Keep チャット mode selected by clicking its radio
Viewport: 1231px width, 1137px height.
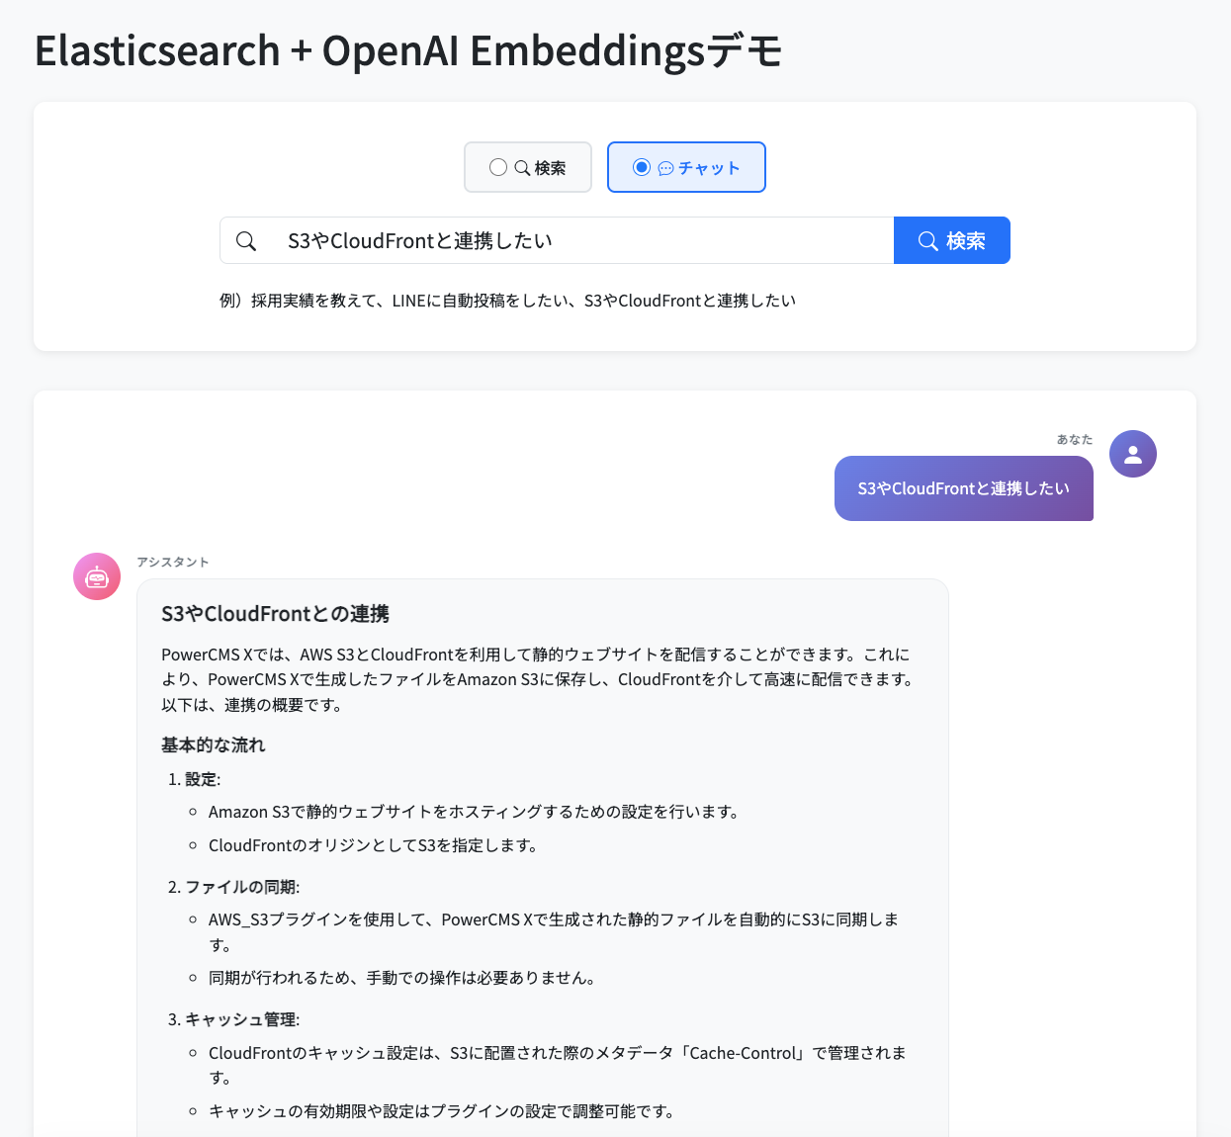[x=643, y=167]
